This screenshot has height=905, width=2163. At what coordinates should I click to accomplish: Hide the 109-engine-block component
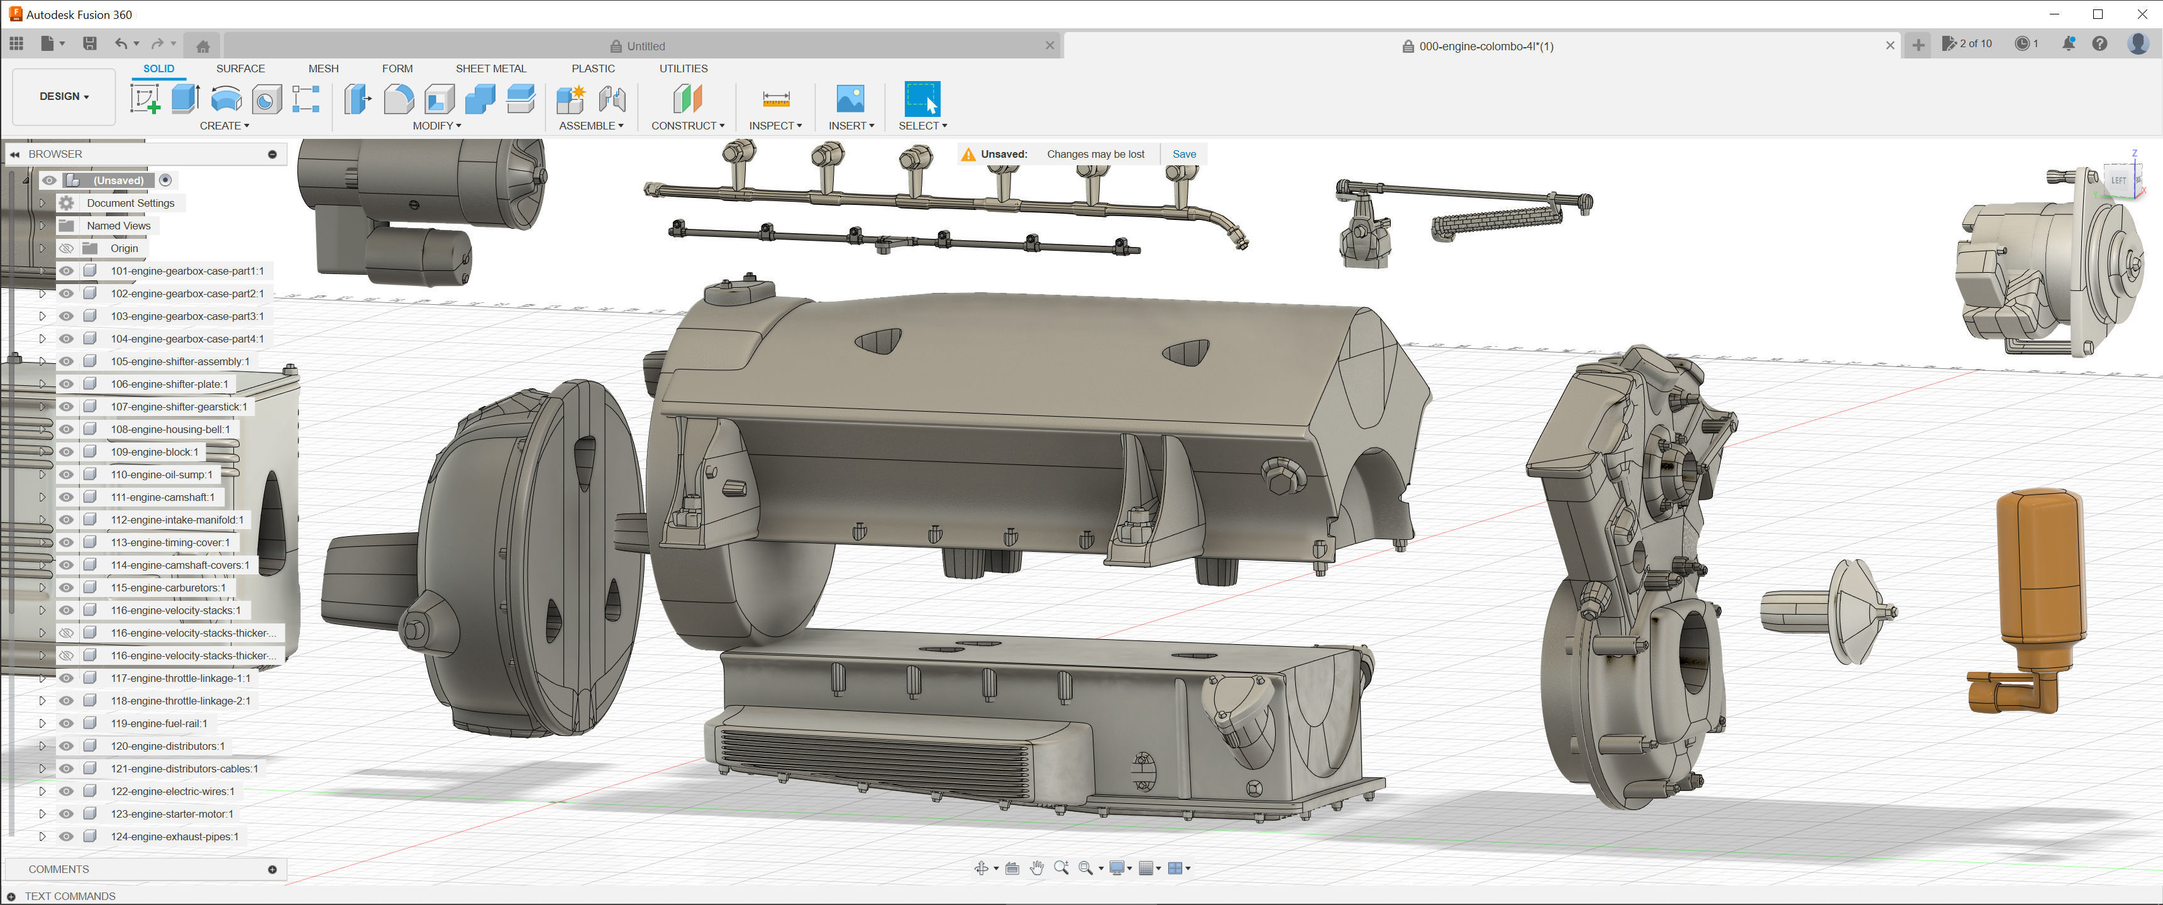[66, 452]
